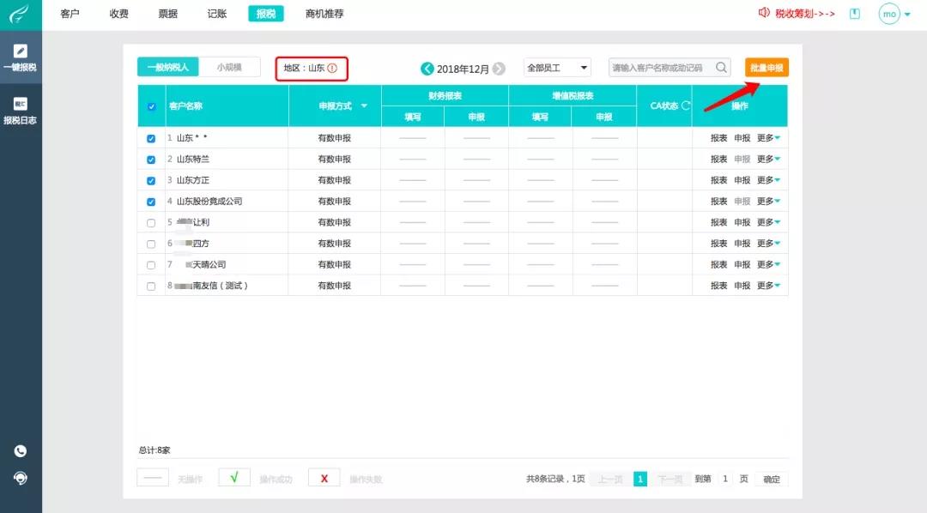Expand 更多 for row 8 南友信

[x=768, y=286]
